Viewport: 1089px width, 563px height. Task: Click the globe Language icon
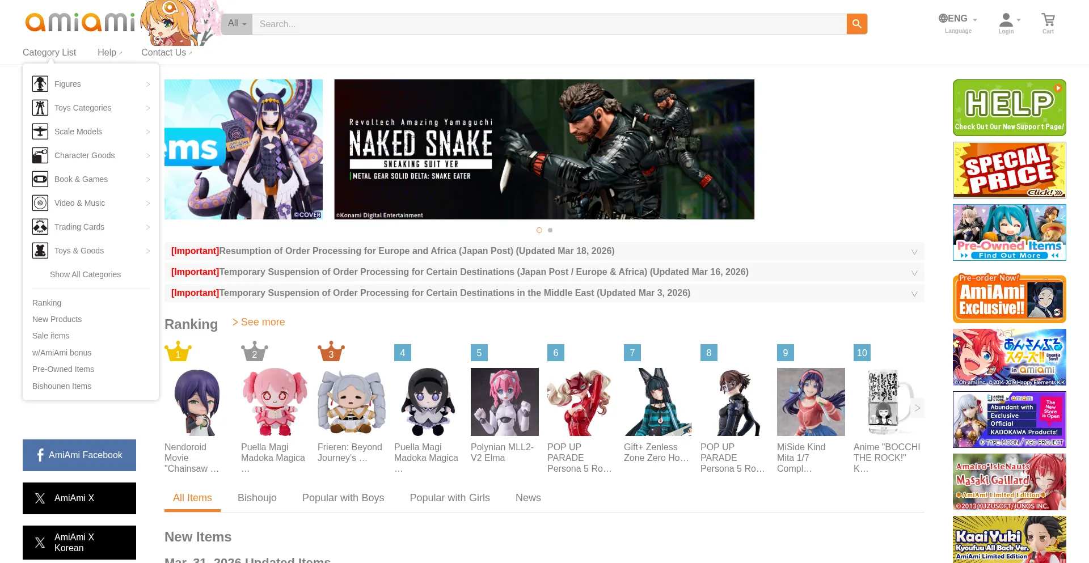pyautogui.click(x=943, y=19)
